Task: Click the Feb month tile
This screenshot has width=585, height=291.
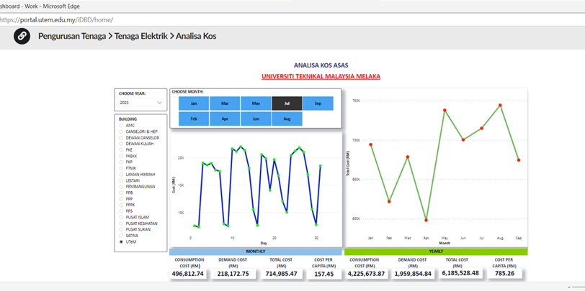Action: pyautogui.click(x=194, y=119)
